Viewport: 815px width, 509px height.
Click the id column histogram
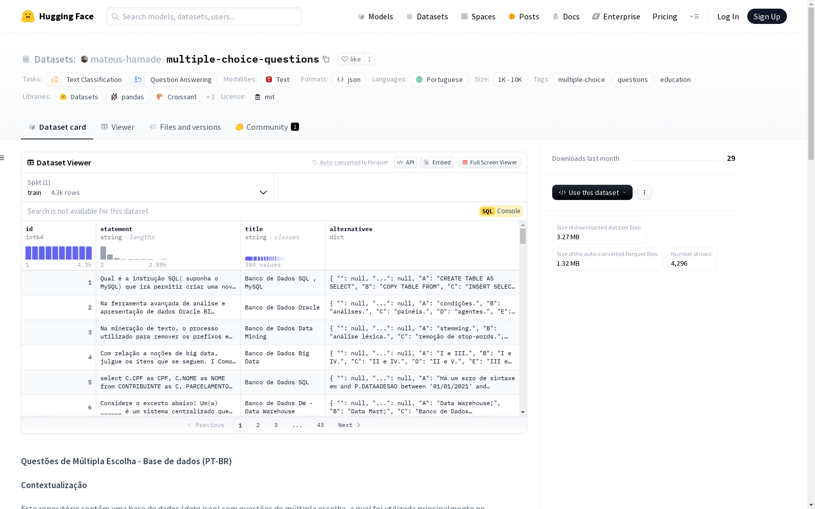pyautogui.click(x=59, y=253)
